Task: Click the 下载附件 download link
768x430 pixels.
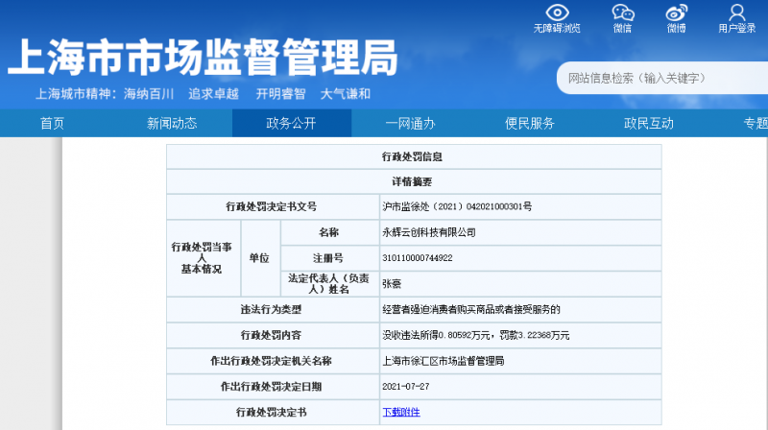Action: pyautogui.click(x=401, y=412)
